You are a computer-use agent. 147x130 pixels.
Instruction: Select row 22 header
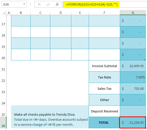[3, 77]
